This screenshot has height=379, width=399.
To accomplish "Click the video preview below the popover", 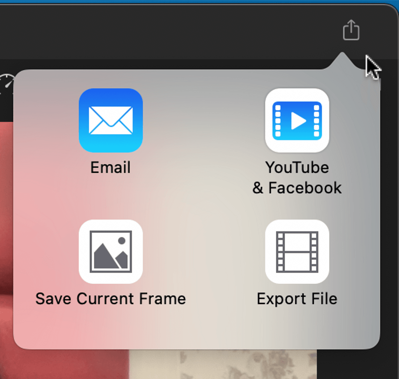I will (x=222, y=364).
